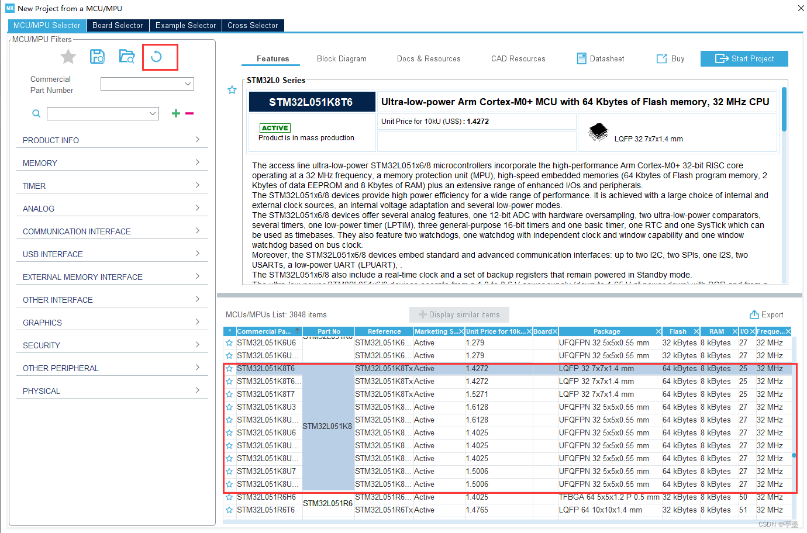Select the STM32L051K8U3 table row
The height and width of the screenshot is (533, 807).
tap(508, 407)
